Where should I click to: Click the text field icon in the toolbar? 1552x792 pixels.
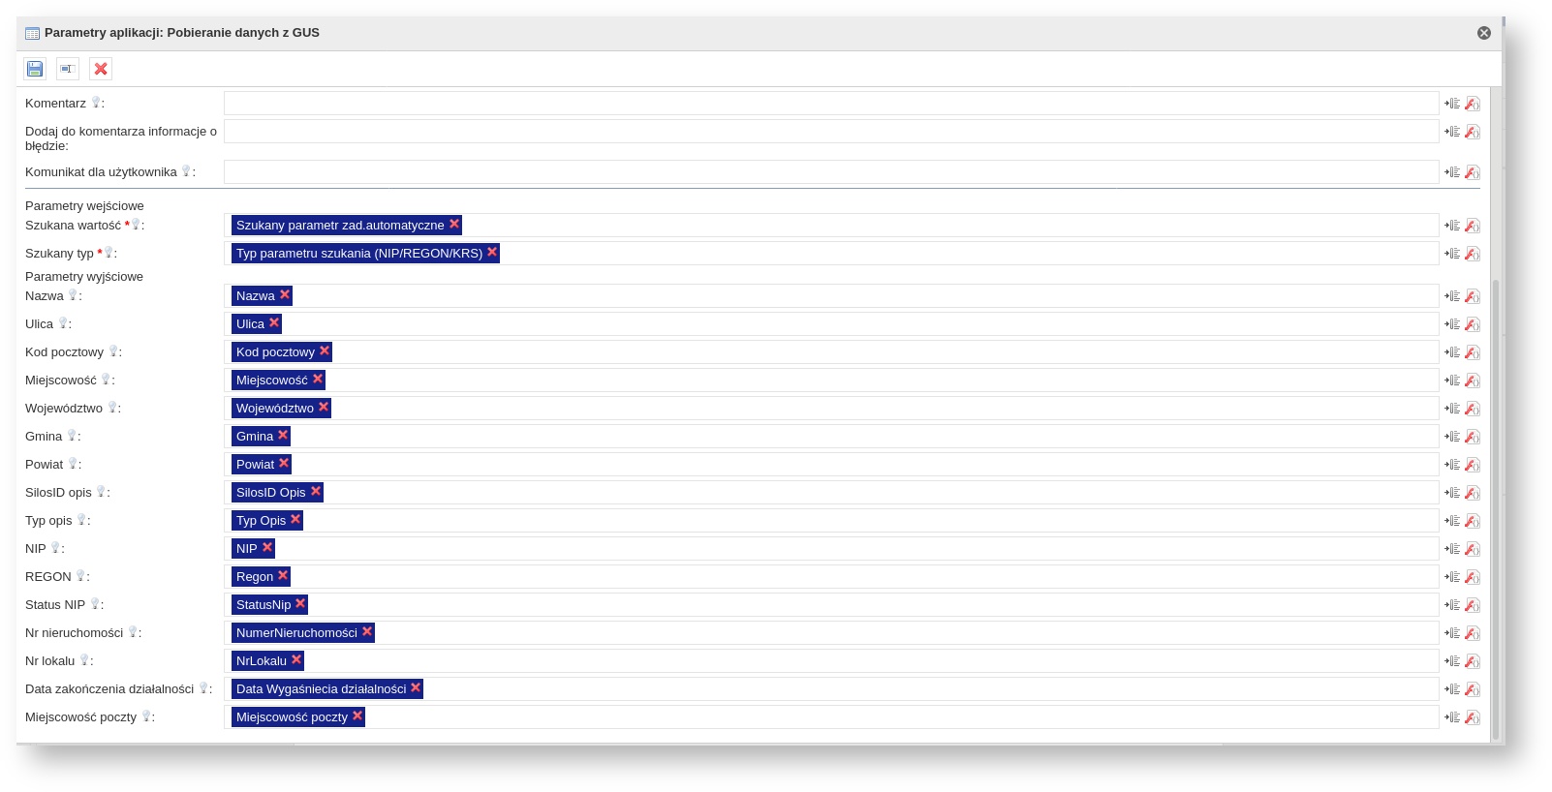click(67, 69)
